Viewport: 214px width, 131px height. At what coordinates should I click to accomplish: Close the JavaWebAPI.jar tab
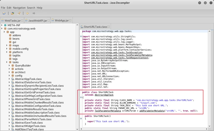click(x=48, y=21)
